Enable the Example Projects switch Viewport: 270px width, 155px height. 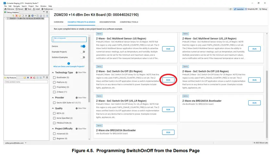pos(83,52)
